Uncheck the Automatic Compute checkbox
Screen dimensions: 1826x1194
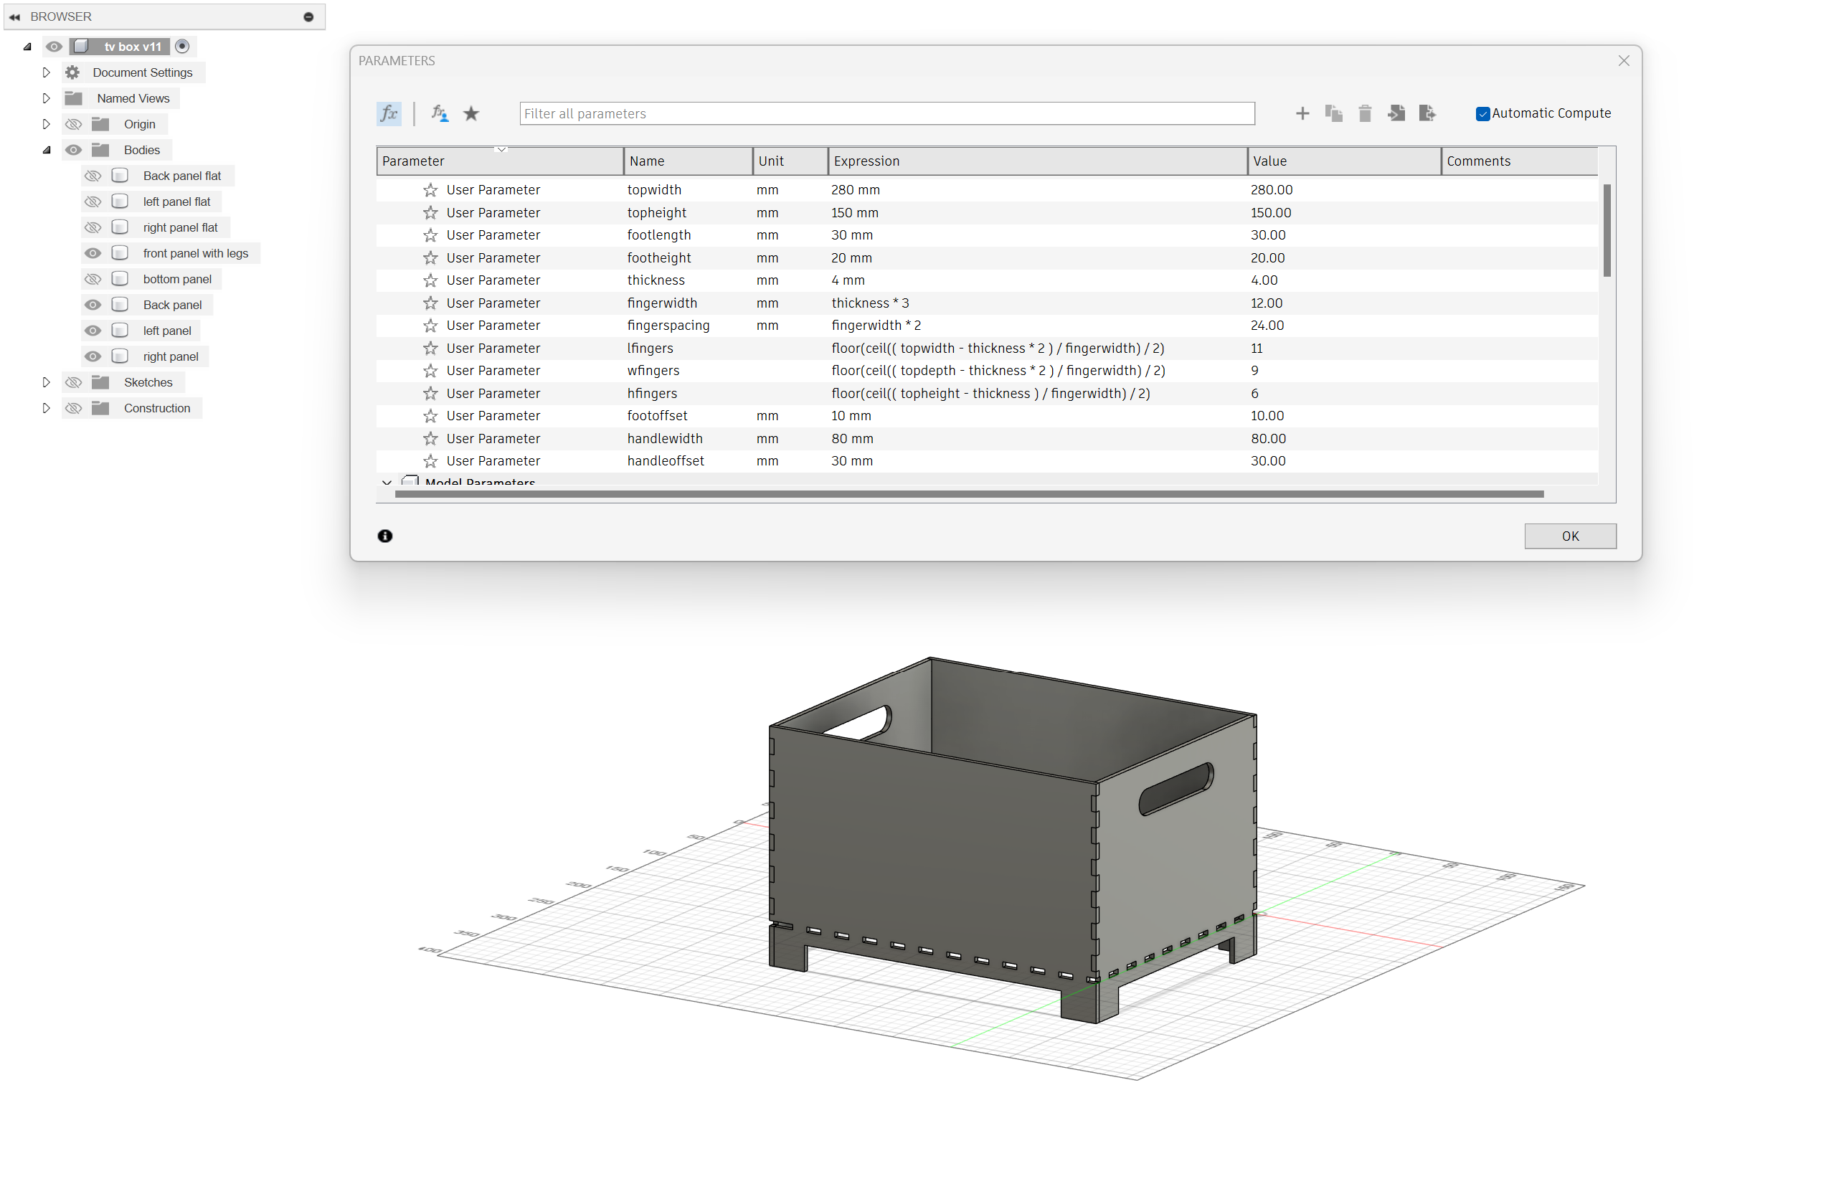pos(1482,113)
